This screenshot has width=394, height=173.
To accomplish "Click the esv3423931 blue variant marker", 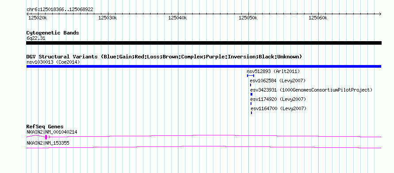I will pyautogui.click(x=251, y=94).
